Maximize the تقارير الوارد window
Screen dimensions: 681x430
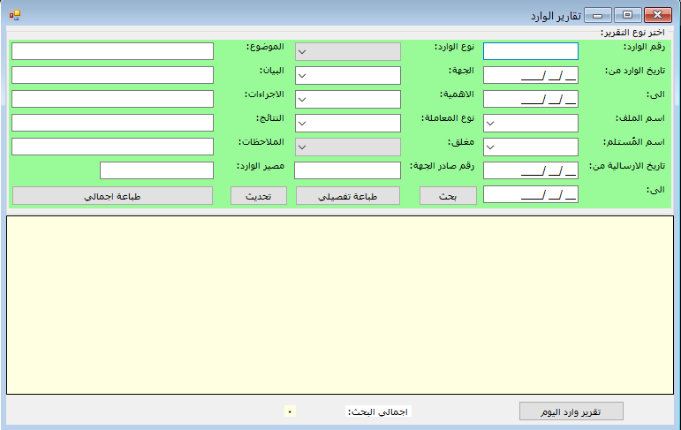[628, 15]
